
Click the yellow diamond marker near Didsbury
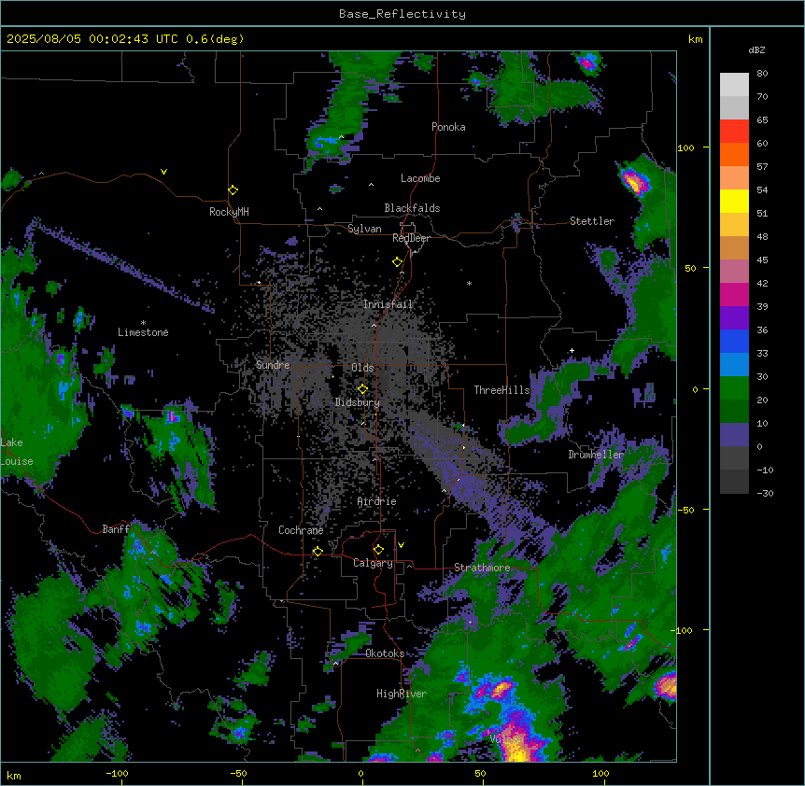click(363, 389)
